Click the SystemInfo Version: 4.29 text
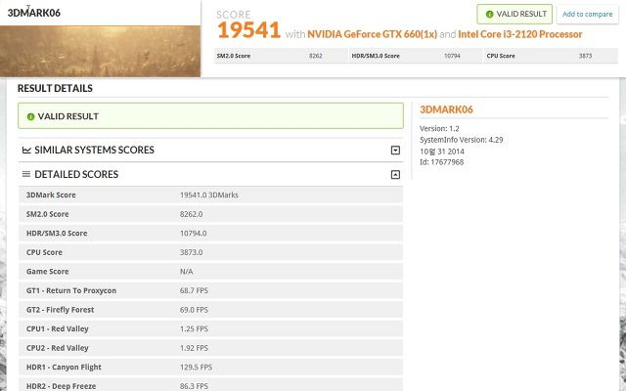Viewport: 626px width, 391px height. 461,140
